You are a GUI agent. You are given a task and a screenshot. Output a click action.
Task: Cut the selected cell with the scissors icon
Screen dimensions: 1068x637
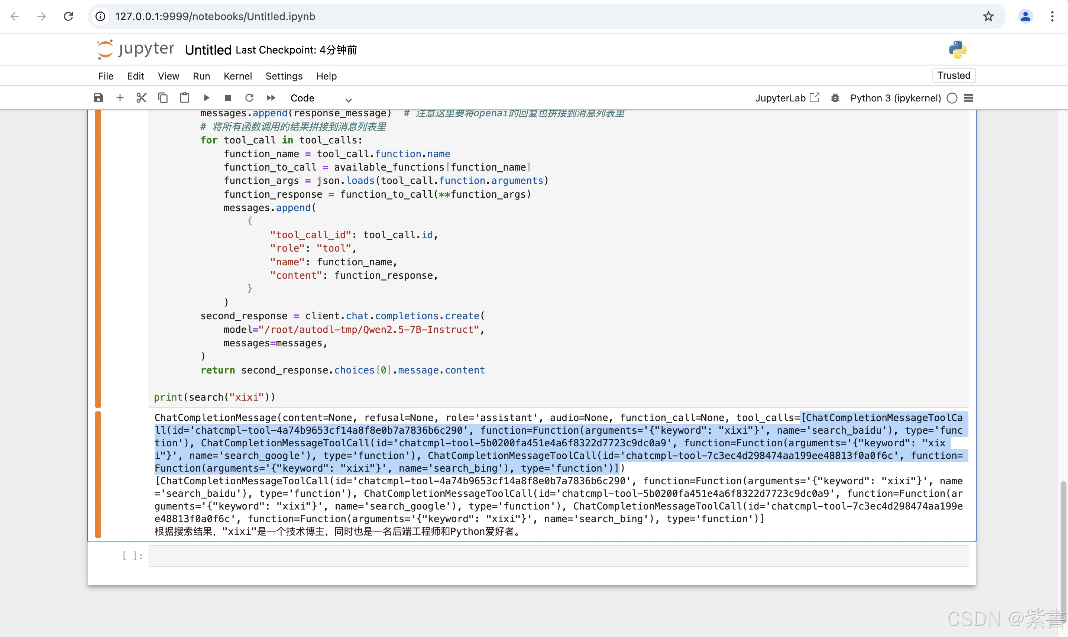pos(141,98)
